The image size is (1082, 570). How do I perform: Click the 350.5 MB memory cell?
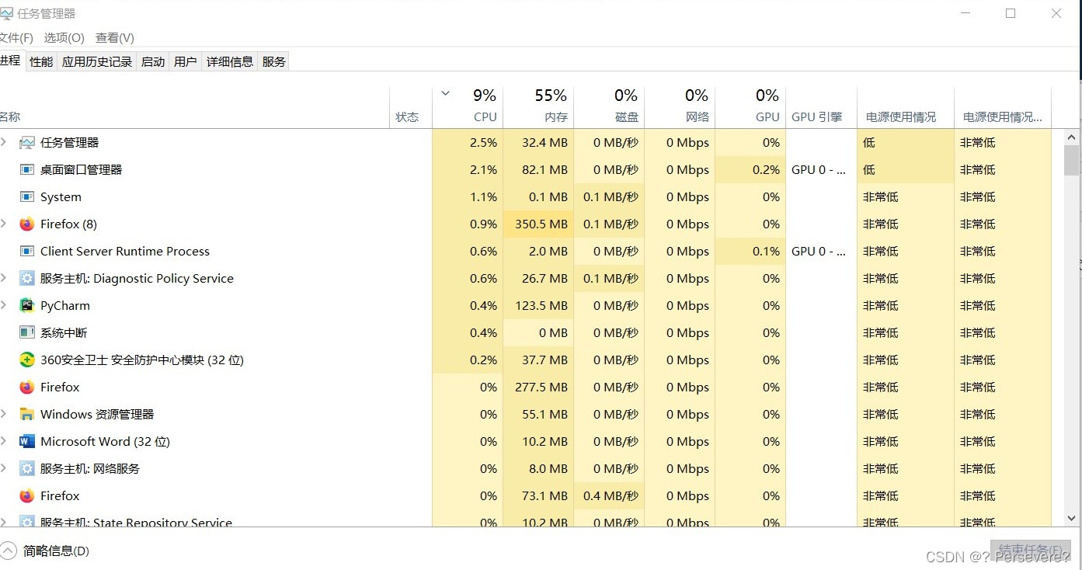pos(538,224)
